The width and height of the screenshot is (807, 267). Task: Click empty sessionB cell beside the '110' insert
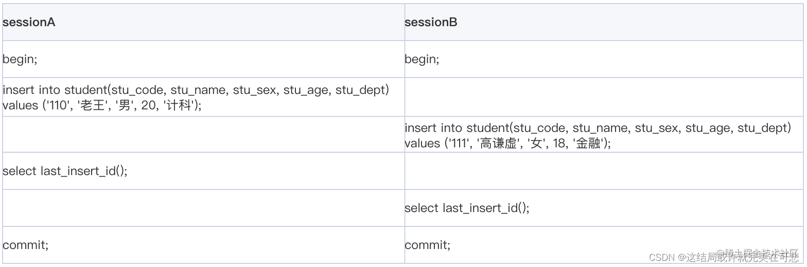click(605, 98)
